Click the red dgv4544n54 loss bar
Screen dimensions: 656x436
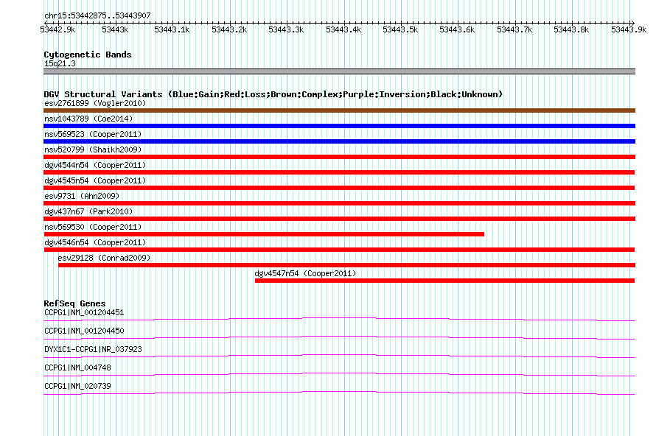(339, 172)
